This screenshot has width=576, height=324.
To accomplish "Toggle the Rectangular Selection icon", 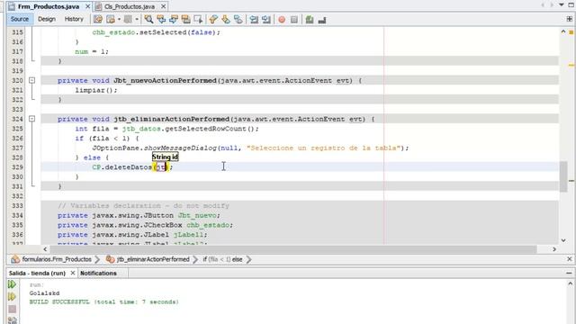I will 198,20.
